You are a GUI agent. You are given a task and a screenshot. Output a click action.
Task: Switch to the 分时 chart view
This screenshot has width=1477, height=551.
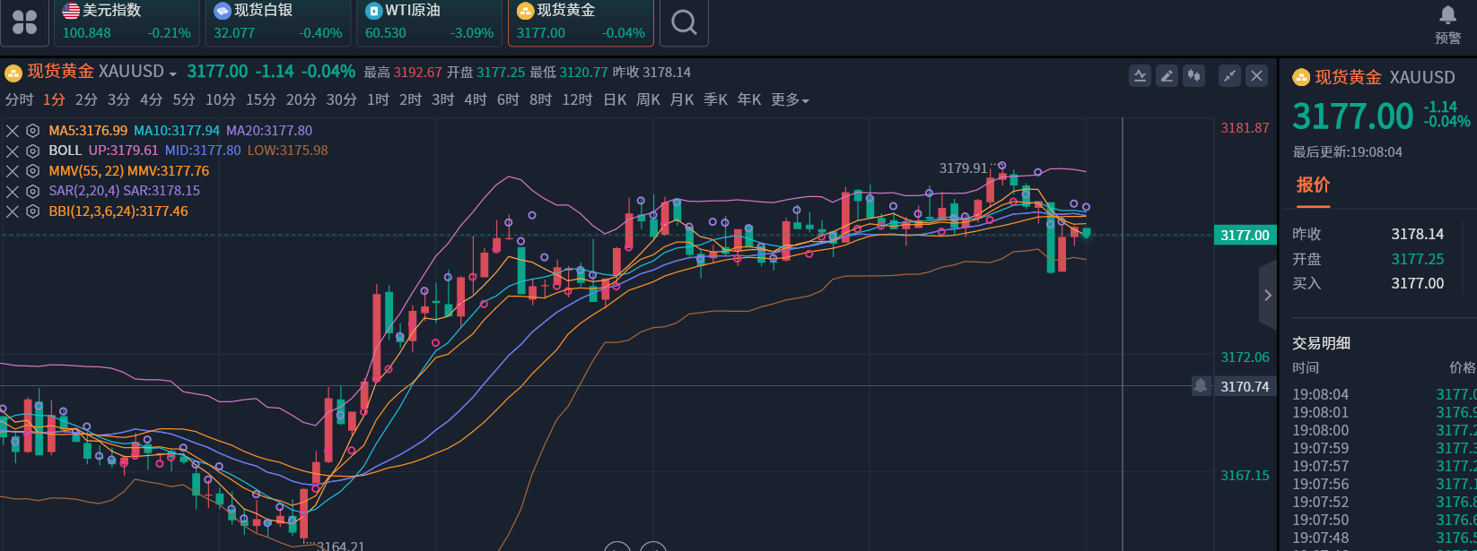[19, 100]
